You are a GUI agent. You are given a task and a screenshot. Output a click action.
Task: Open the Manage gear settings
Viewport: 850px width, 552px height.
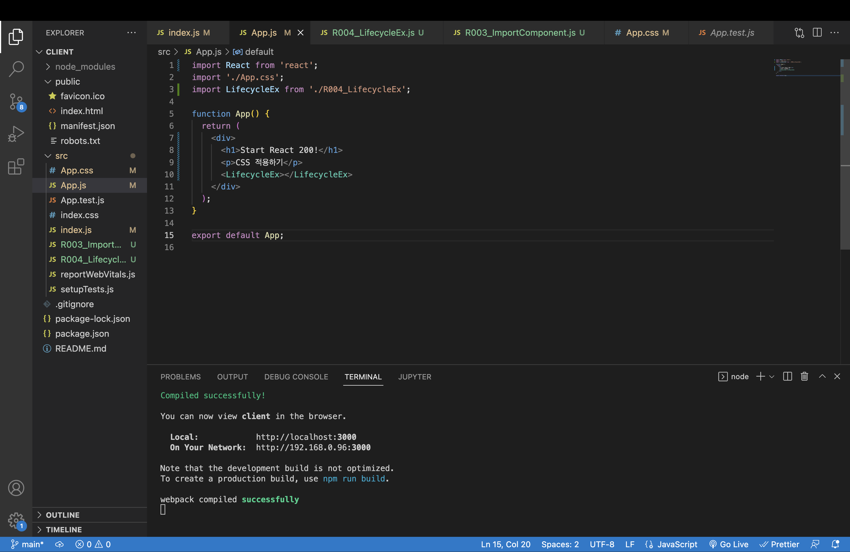[16, 520]
